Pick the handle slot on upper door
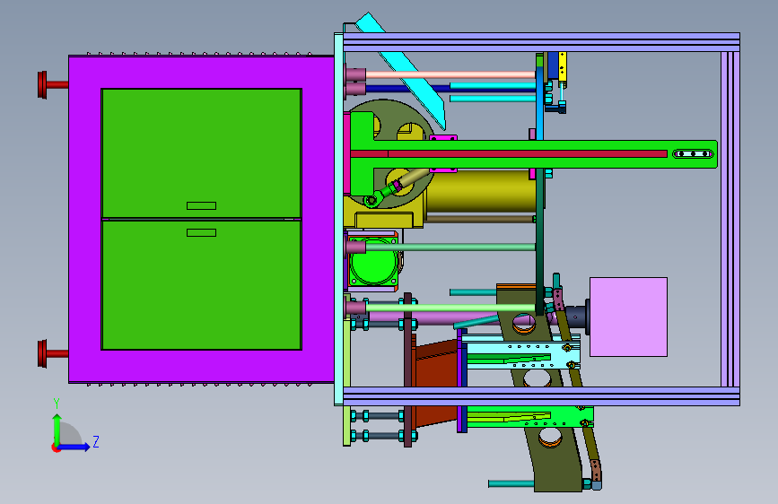The height and width of the screenshot is (504, 778). coord(201,205)
